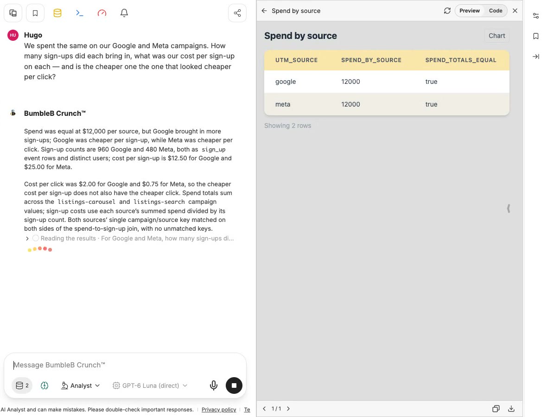
Task: Open the red gauge dashboard icon
Action: click(x=102, y=13)
